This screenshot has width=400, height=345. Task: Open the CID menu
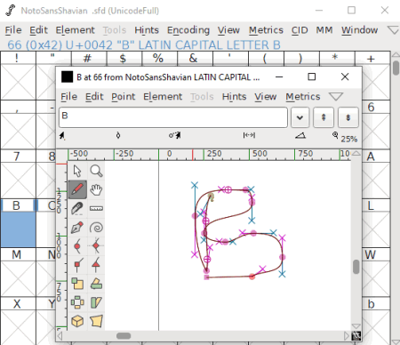(300, 30)
